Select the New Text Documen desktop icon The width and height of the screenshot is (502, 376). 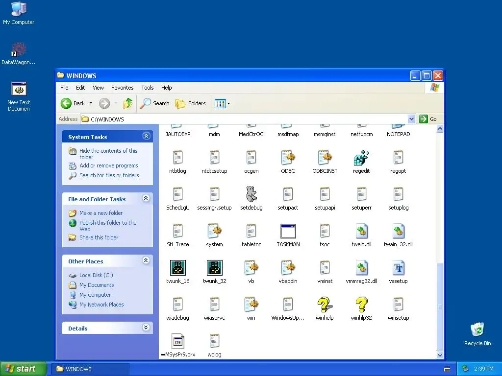19,96
